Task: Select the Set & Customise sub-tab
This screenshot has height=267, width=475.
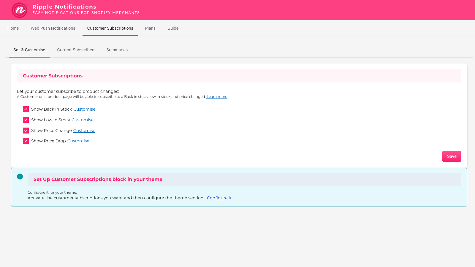Action: (29, 50)
